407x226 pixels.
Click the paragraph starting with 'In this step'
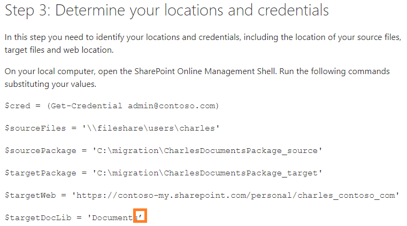pyautogui.click(x=203, y=38)
